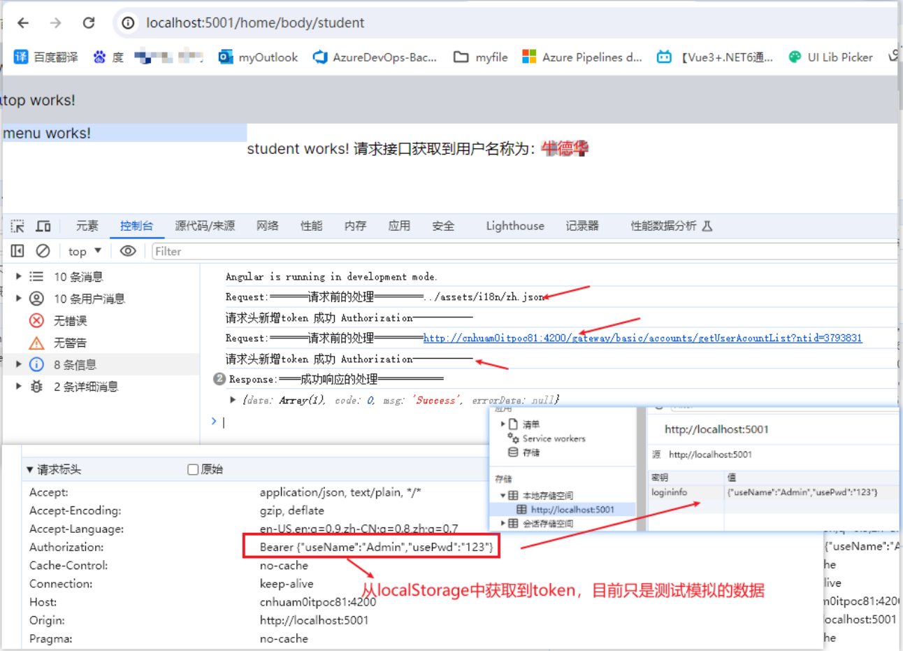The width and height of the screenshot is (903, 651).
Task: Open the myOutlook bookmark
Action: coord(258,57)
